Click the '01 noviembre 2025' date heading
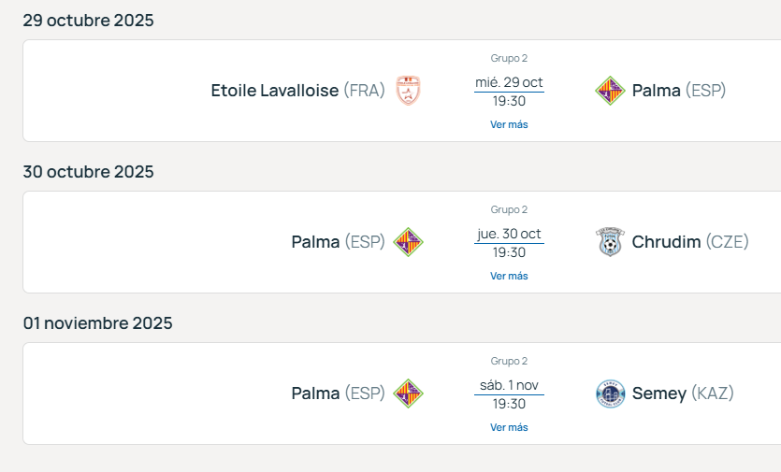Screen dimensions: 781x472 (x=98, y=323)
